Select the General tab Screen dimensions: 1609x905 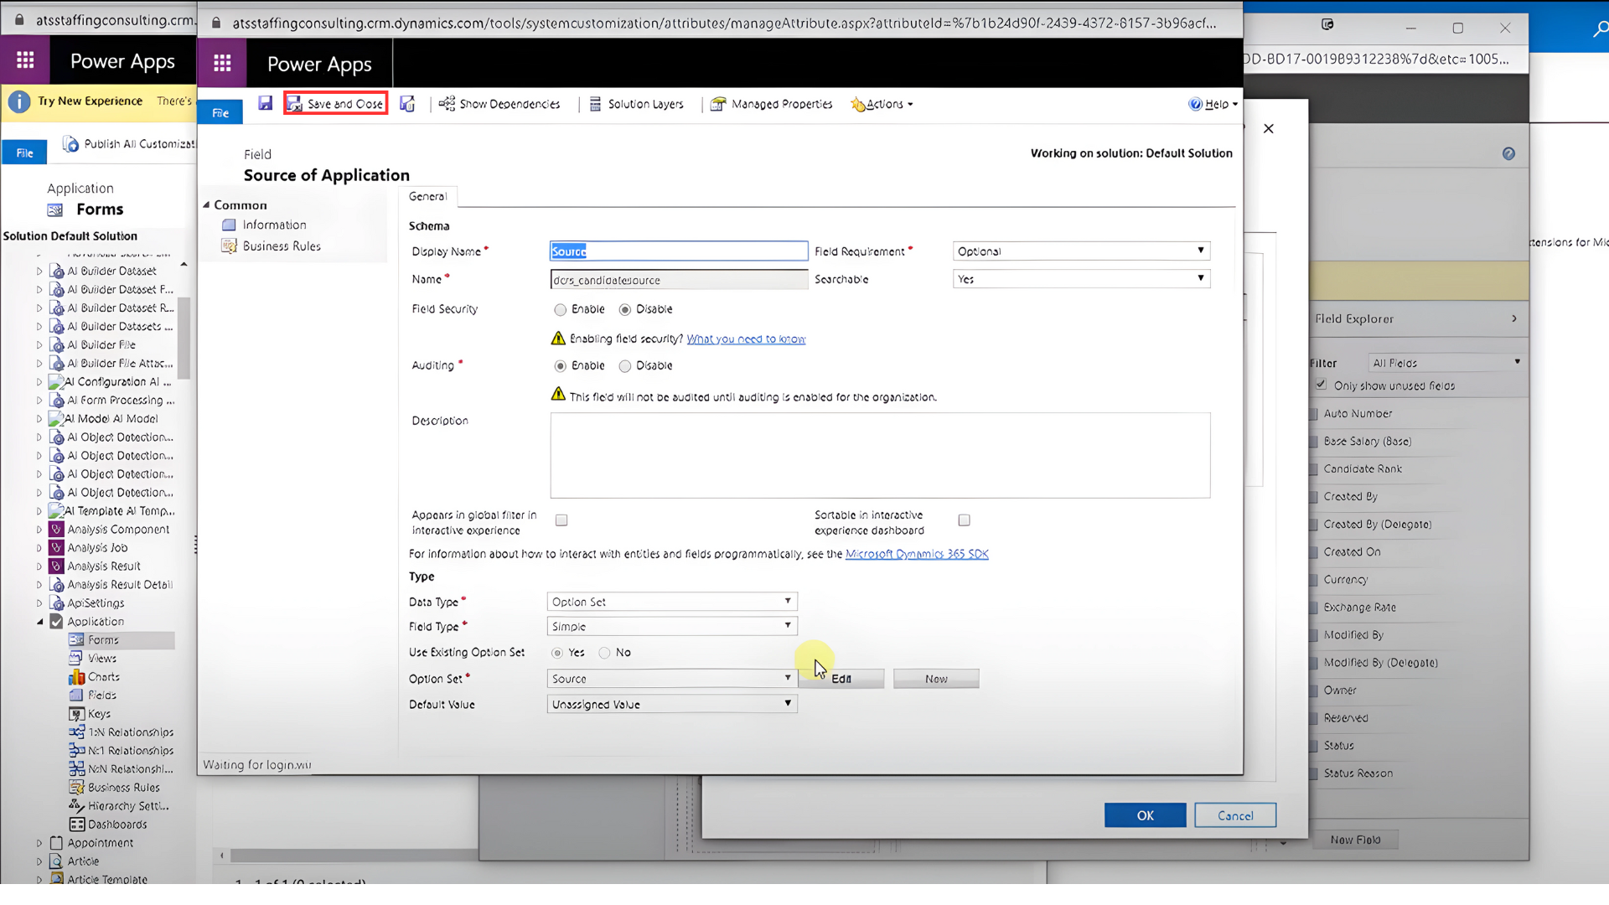427,196
